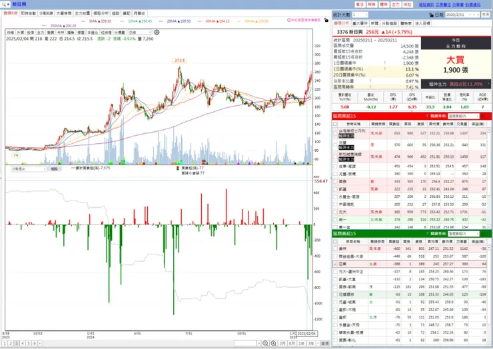Step date back with first date arrow

pyautogui.click(x=470, y=15)
